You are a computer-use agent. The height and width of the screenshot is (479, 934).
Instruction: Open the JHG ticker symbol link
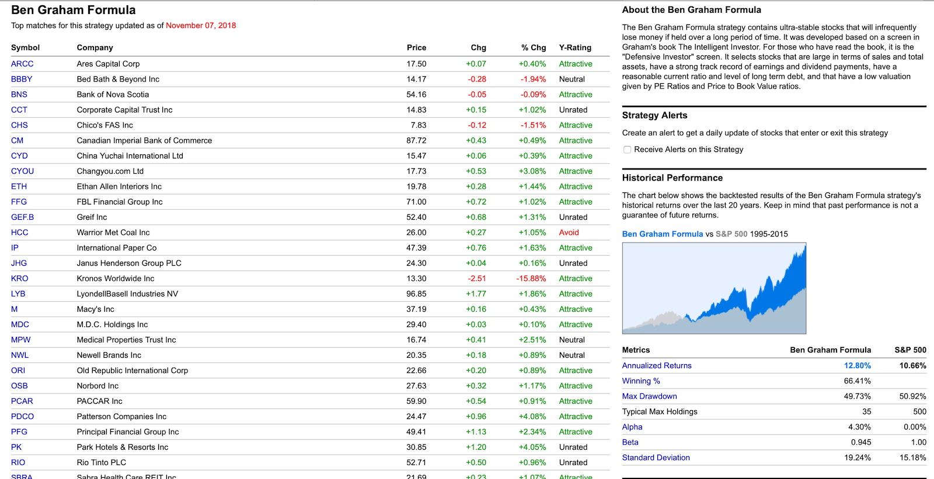19,263
